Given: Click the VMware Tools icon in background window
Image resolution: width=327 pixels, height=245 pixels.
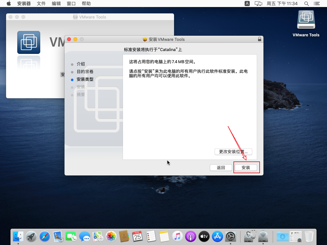Looking at the screenshot, I should (29, 42).
